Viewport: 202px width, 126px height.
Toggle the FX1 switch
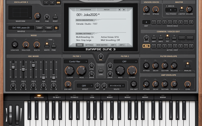coord(167,38)
